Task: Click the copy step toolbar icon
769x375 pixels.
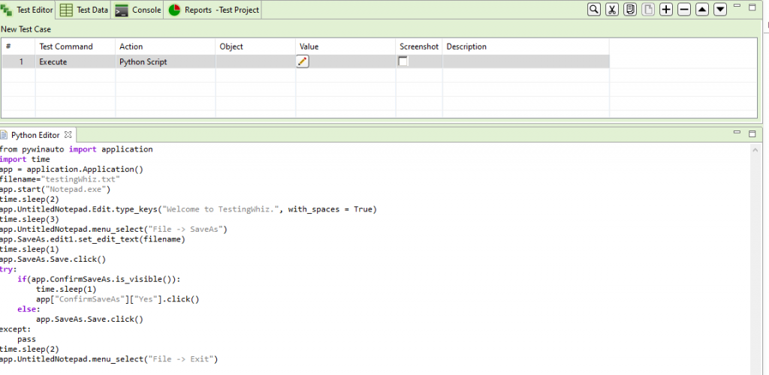Action: tap(630, 9)
